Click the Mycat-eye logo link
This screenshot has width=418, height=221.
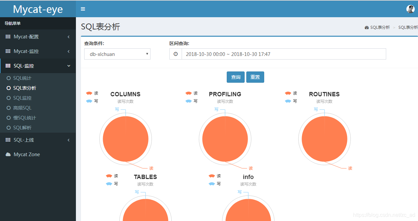[x=38, y=9]
